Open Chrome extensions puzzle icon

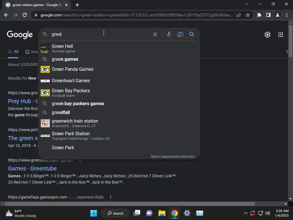coord(259,15)
